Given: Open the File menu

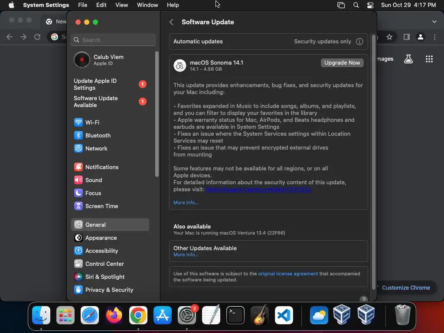Looking at the screenshot, I should point(83,5).
